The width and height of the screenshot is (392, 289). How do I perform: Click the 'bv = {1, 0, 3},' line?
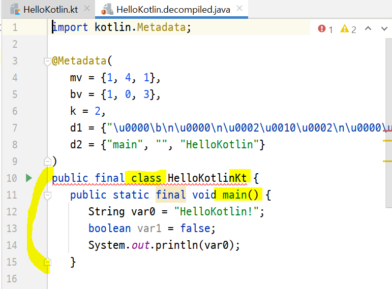[115, 94]
